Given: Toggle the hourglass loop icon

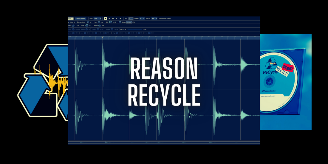Looking at the screenshot, I should pyautogui.click(x=117, y=18).
